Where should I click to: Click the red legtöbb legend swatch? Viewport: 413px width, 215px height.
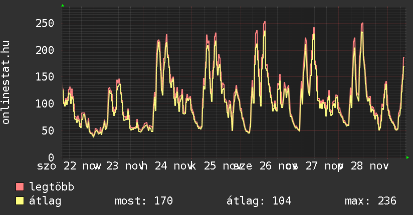[x=20, y=187]
